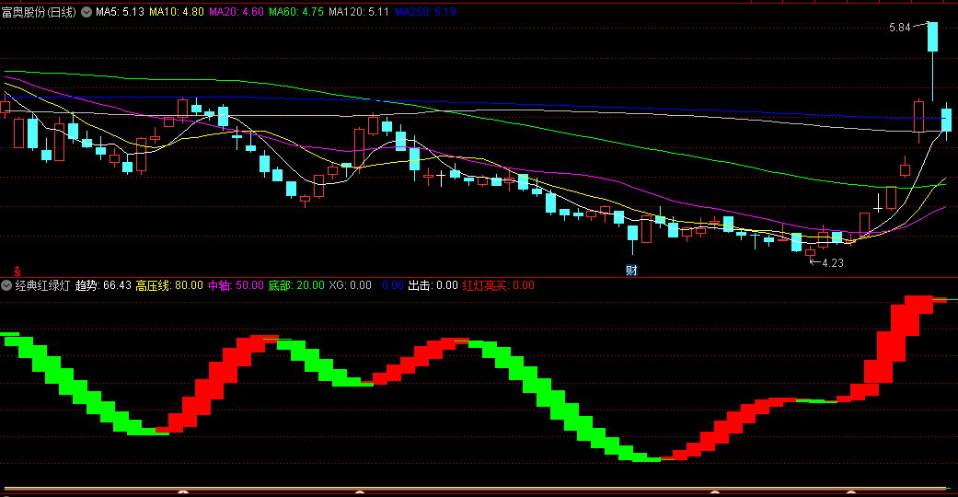Click the 中轴: 50.00 value
This screenshot has height=497, width=958.
pyautogui.click(x=236, y=285)
